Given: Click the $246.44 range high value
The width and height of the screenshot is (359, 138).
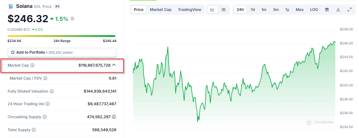Looking at the screenshot, I should (x=110, y=41).
